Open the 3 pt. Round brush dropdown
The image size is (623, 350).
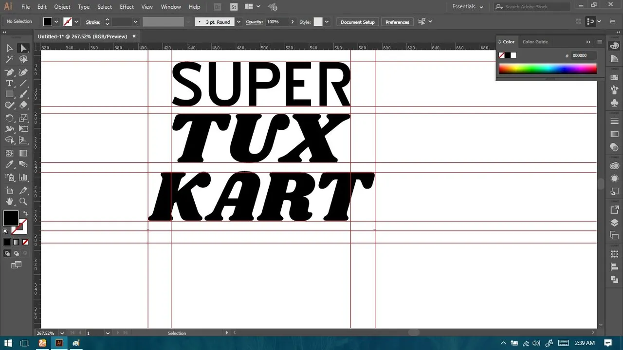[239, 22]
